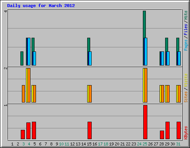
Task: Select day label 13 on the x-axis
Action: (x=78, y=144)
